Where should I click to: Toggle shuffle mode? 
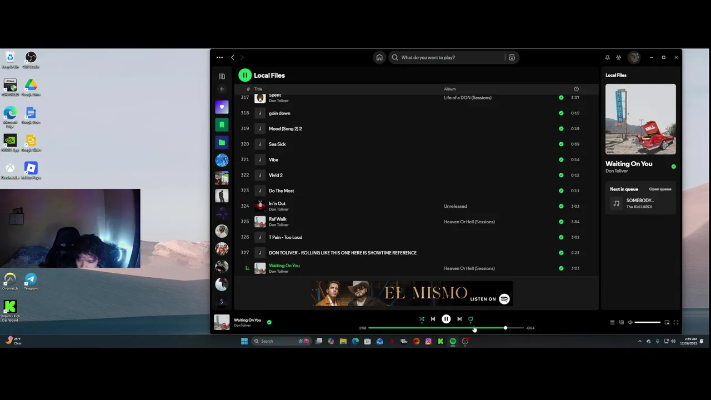[x=422, y=319]
